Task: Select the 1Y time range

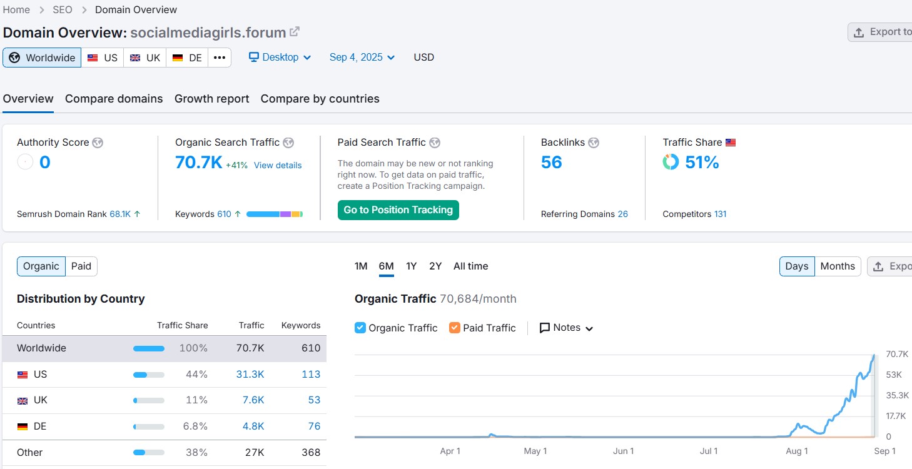Action: click(x=411, y=266)
